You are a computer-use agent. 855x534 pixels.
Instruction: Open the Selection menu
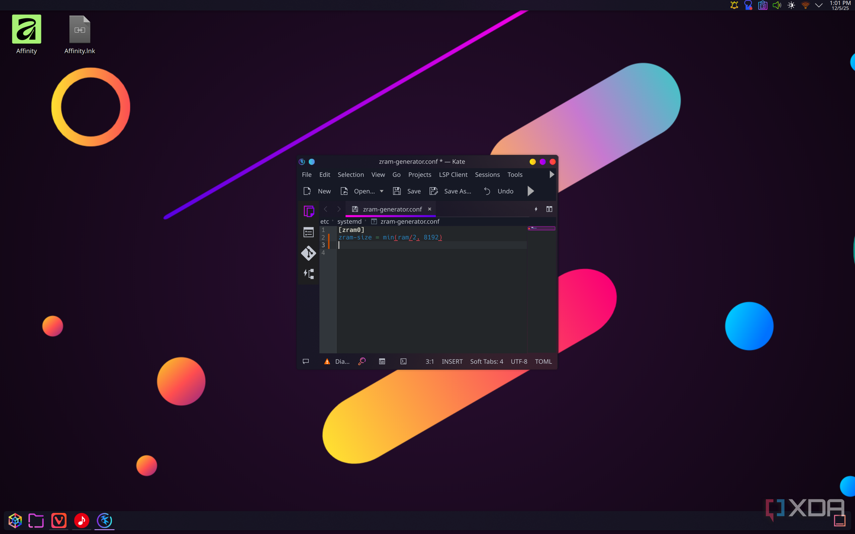(x=351, y=174)
